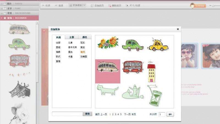Click the 搜索 button

click(87, 114)
